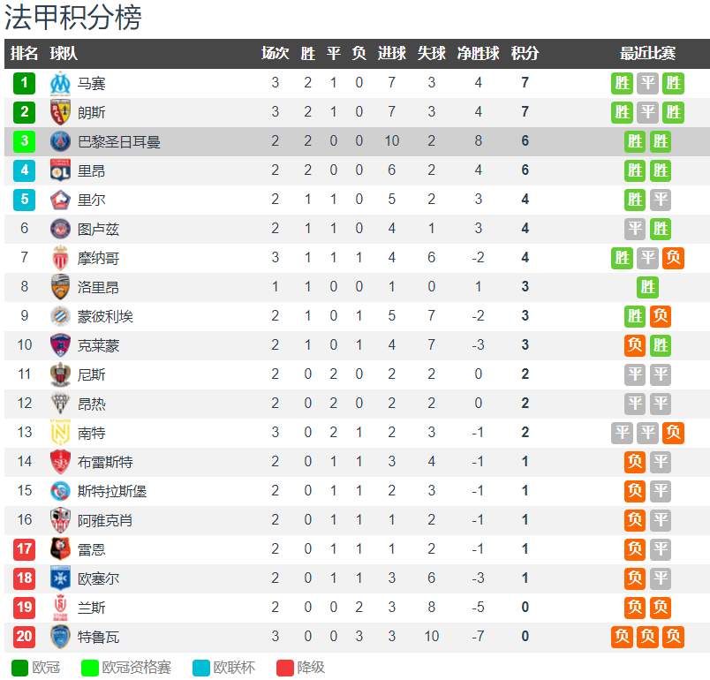710x680 pixels.
Task: Click the 净胜球 column header
Action: pyautogui.click(x=478, y=53)
